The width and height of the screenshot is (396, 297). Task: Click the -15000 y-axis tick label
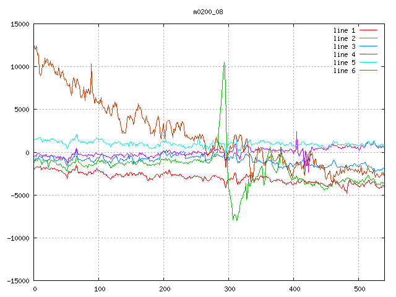point(18,280)
